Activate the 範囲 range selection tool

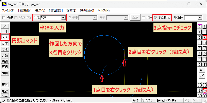tap(5, 84)
